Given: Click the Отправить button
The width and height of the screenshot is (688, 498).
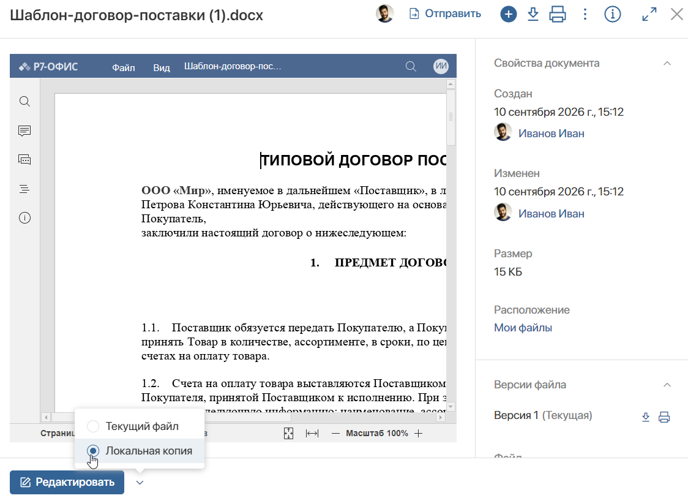Looking at the screenshot, I should 445,14.
